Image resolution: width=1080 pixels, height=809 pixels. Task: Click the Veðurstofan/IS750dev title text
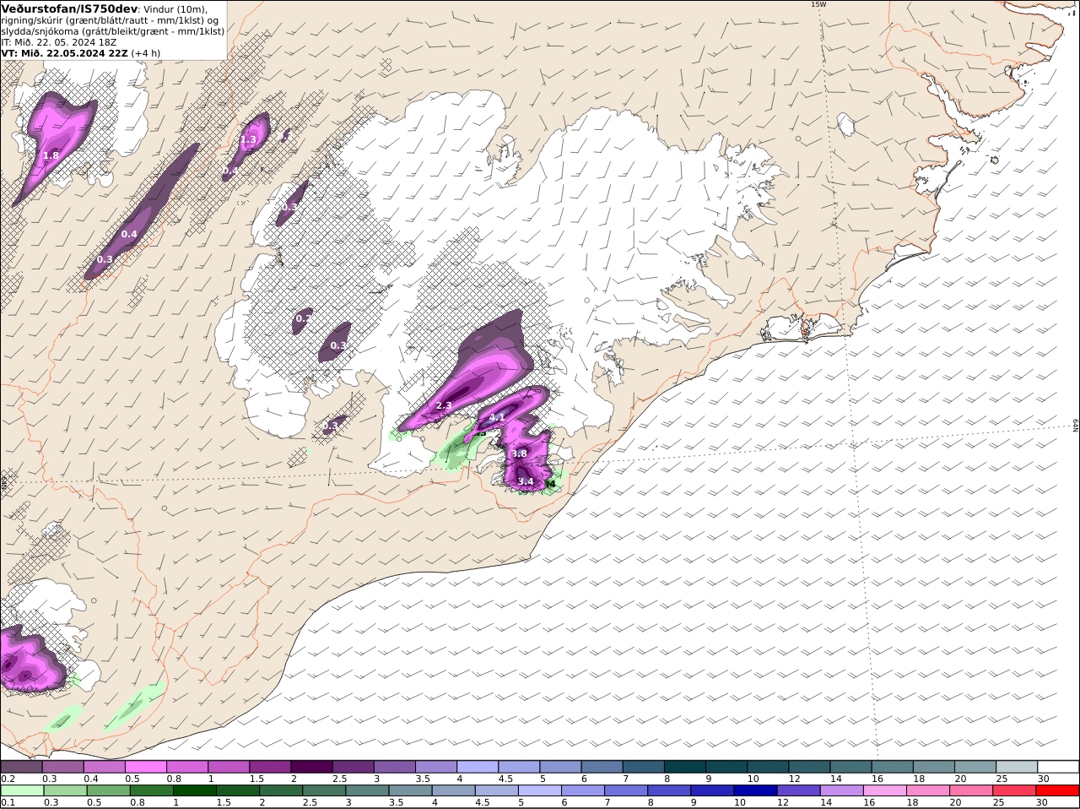tap(69, 8)
